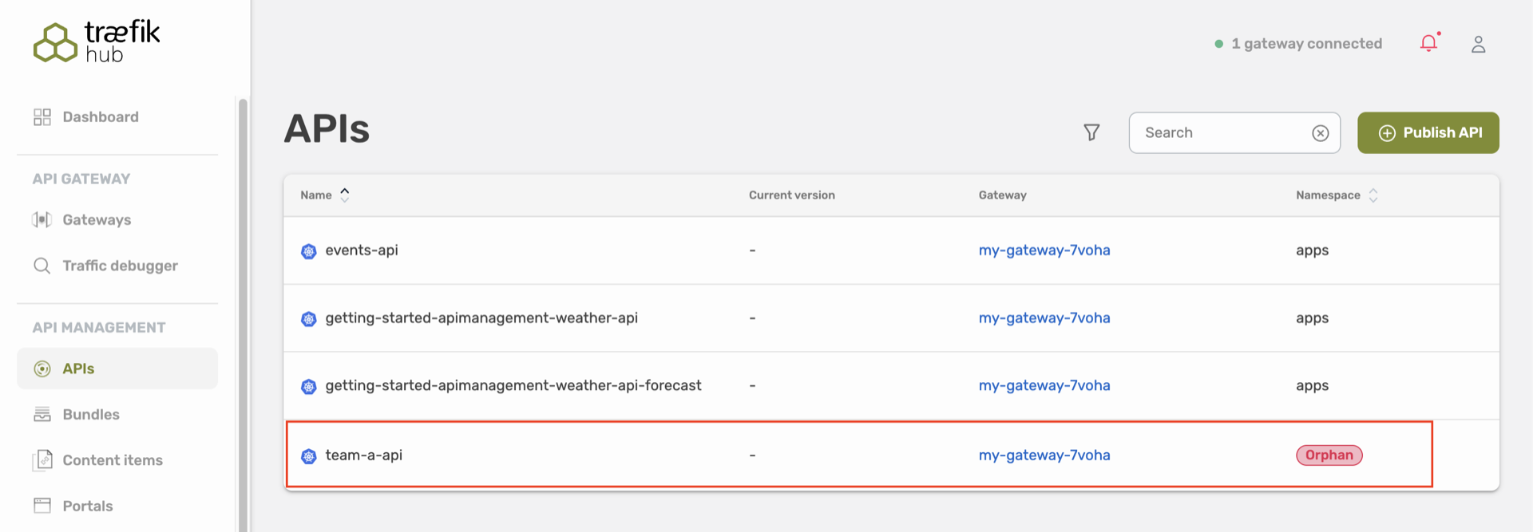
Task: Select APIs in the sidebar
Action: point(117,368)
